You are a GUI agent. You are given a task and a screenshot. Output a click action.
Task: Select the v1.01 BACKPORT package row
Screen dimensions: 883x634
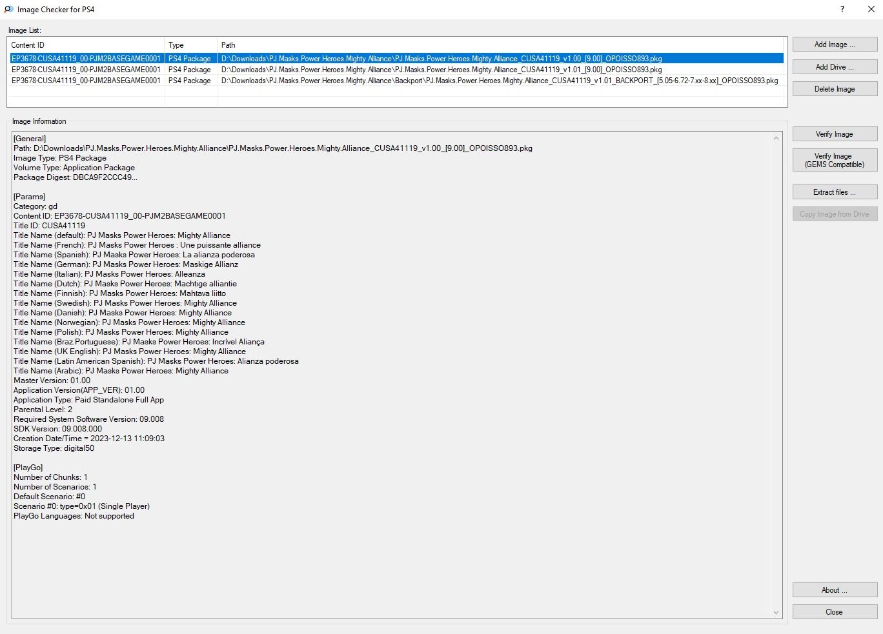[396, 81]
